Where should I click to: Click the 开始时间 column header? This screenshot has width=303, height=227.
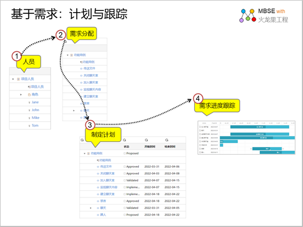150,147
